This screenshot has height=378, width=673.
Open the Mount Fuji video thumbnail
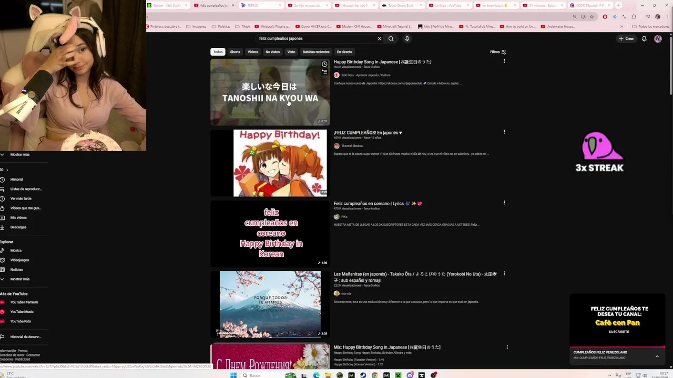coord(270,304)
